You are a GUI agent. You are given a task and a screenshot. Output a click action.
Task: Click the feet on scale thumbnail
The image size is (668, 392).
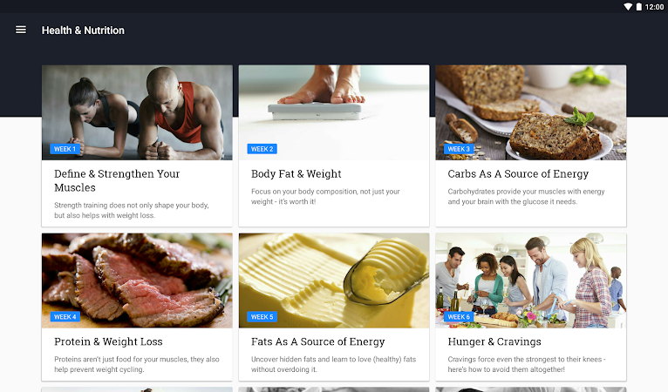click(334, 112)
